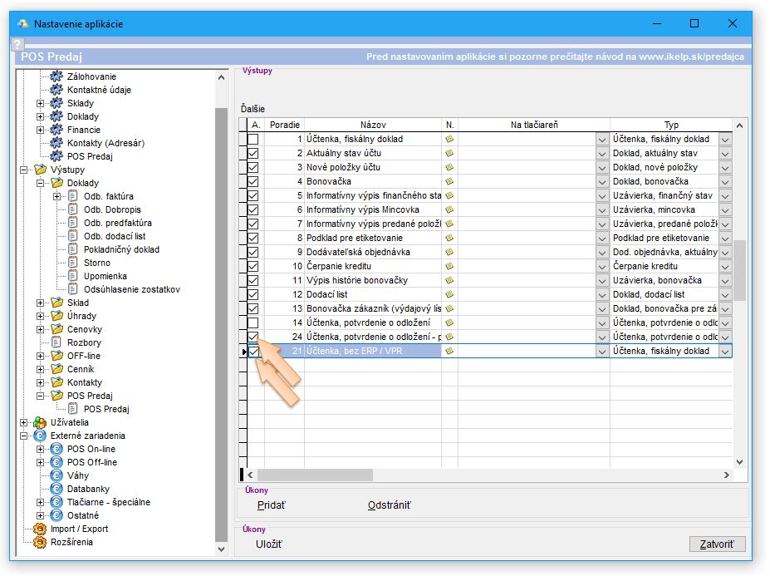The image size is (770, 576).
Task: Toggle Výpis histórie bonovačky checkbox
Action: click(x=253, y=280)
